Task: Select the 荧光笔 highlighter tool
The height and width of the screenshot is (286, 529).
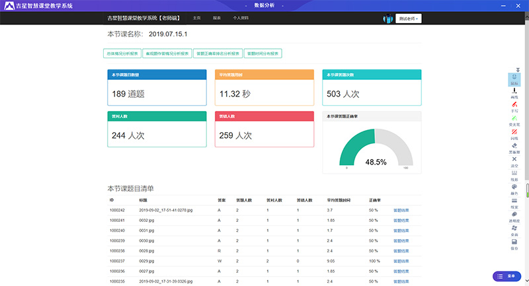Action: (x=514, y=120)
